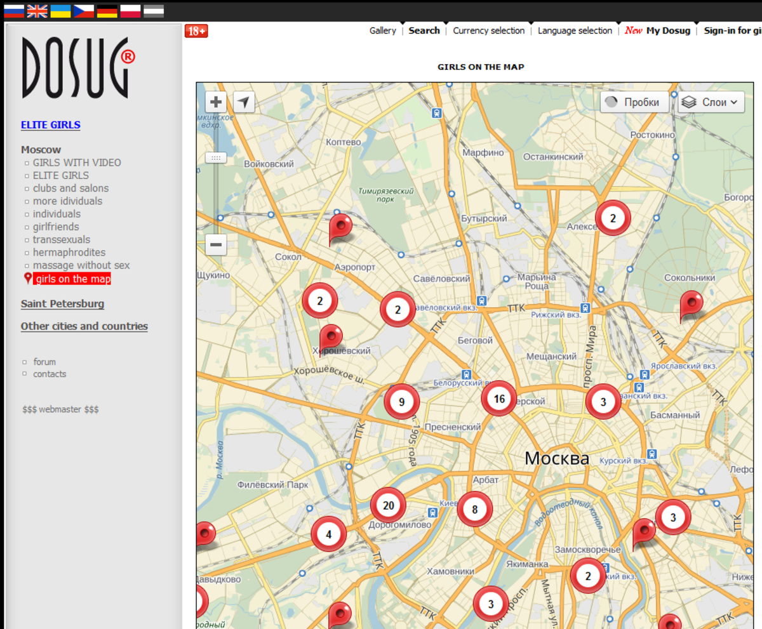Switch site language to Russian flag

pos(14,11)
